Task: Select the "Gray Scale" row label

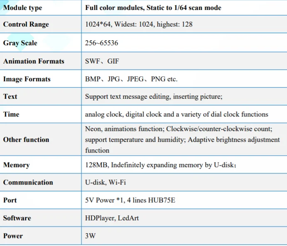Action: pyautogui.click(x=20, y=43)
